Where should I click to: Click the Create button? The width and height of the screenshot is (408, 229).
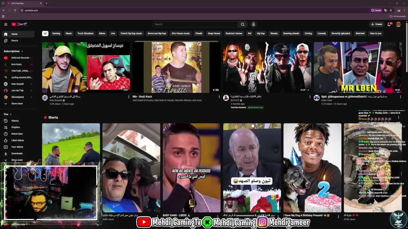[x=376, y=24]
